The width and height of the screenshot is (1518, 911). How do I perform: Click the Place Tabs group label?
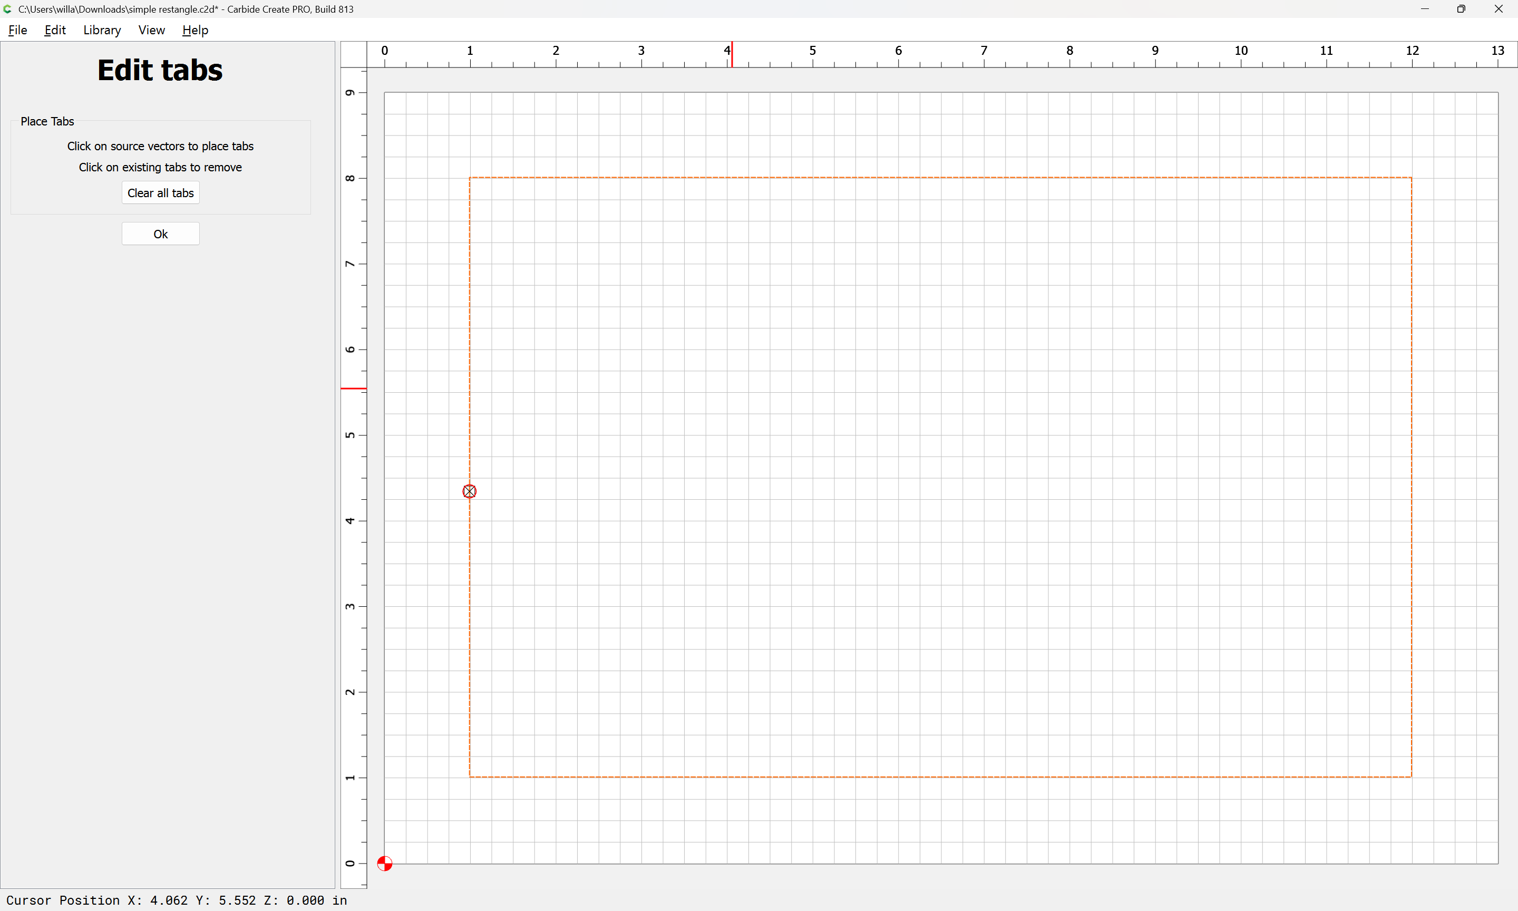coord(47,121)
